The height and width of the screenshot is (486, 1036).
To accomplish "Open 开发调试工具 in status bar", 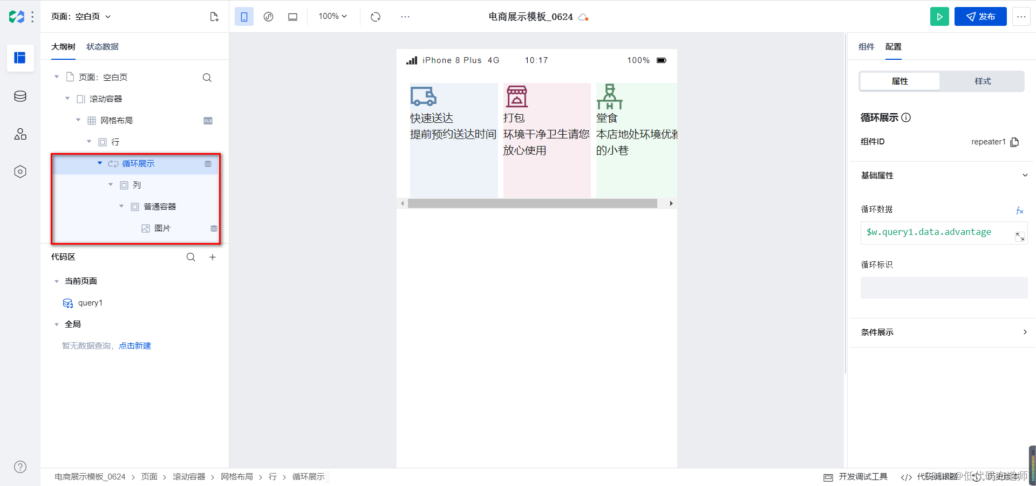I will point(856,477).
